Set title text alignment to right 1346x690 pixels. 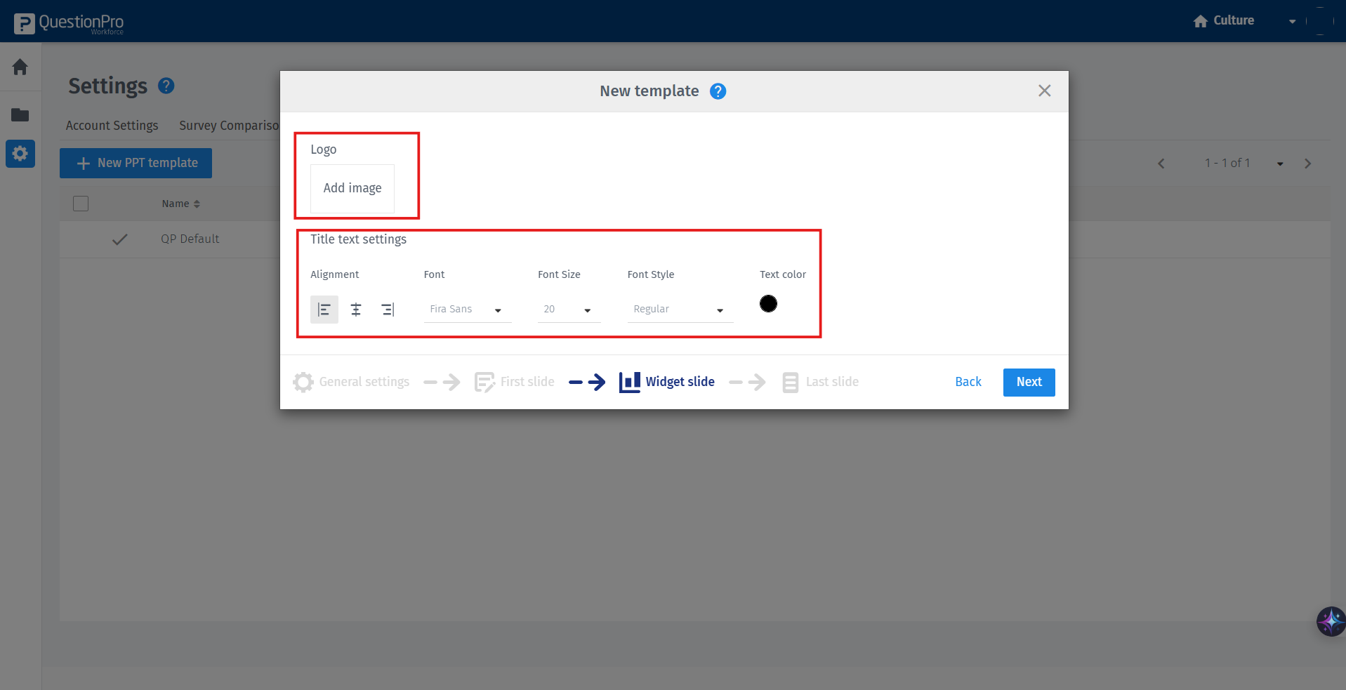point(388,309)
